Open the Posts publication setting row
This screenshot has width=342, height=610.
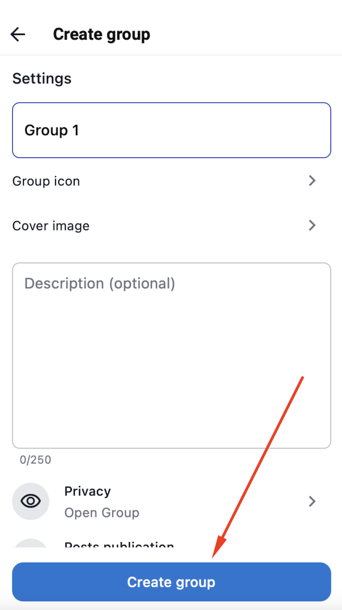pyautogui.click(x=119, y=545)
